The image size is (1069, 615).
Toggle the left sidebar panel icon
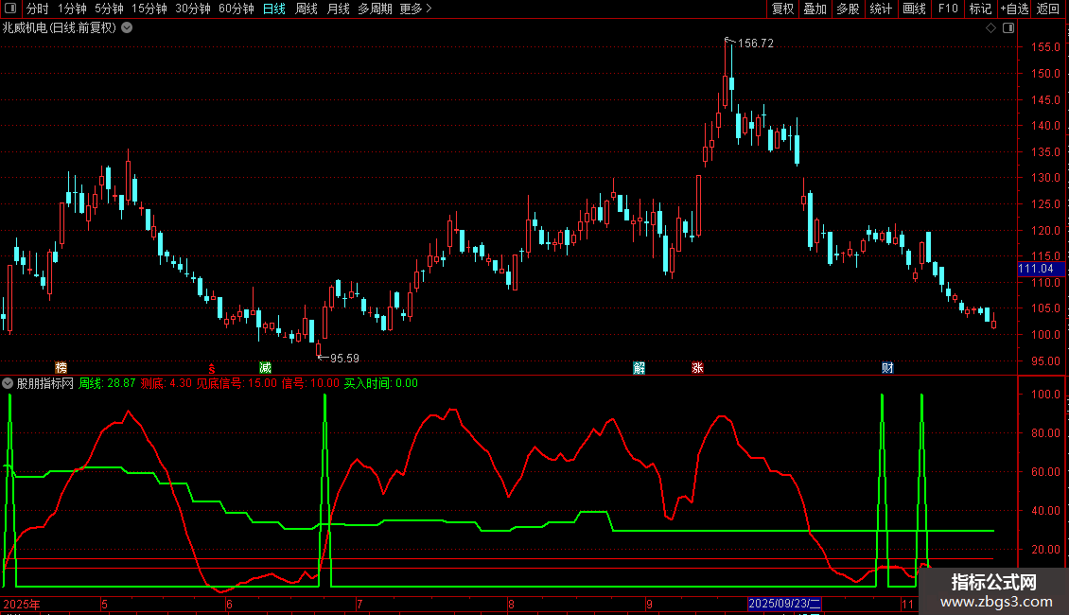pyautogui.click(x=10, y=9)
